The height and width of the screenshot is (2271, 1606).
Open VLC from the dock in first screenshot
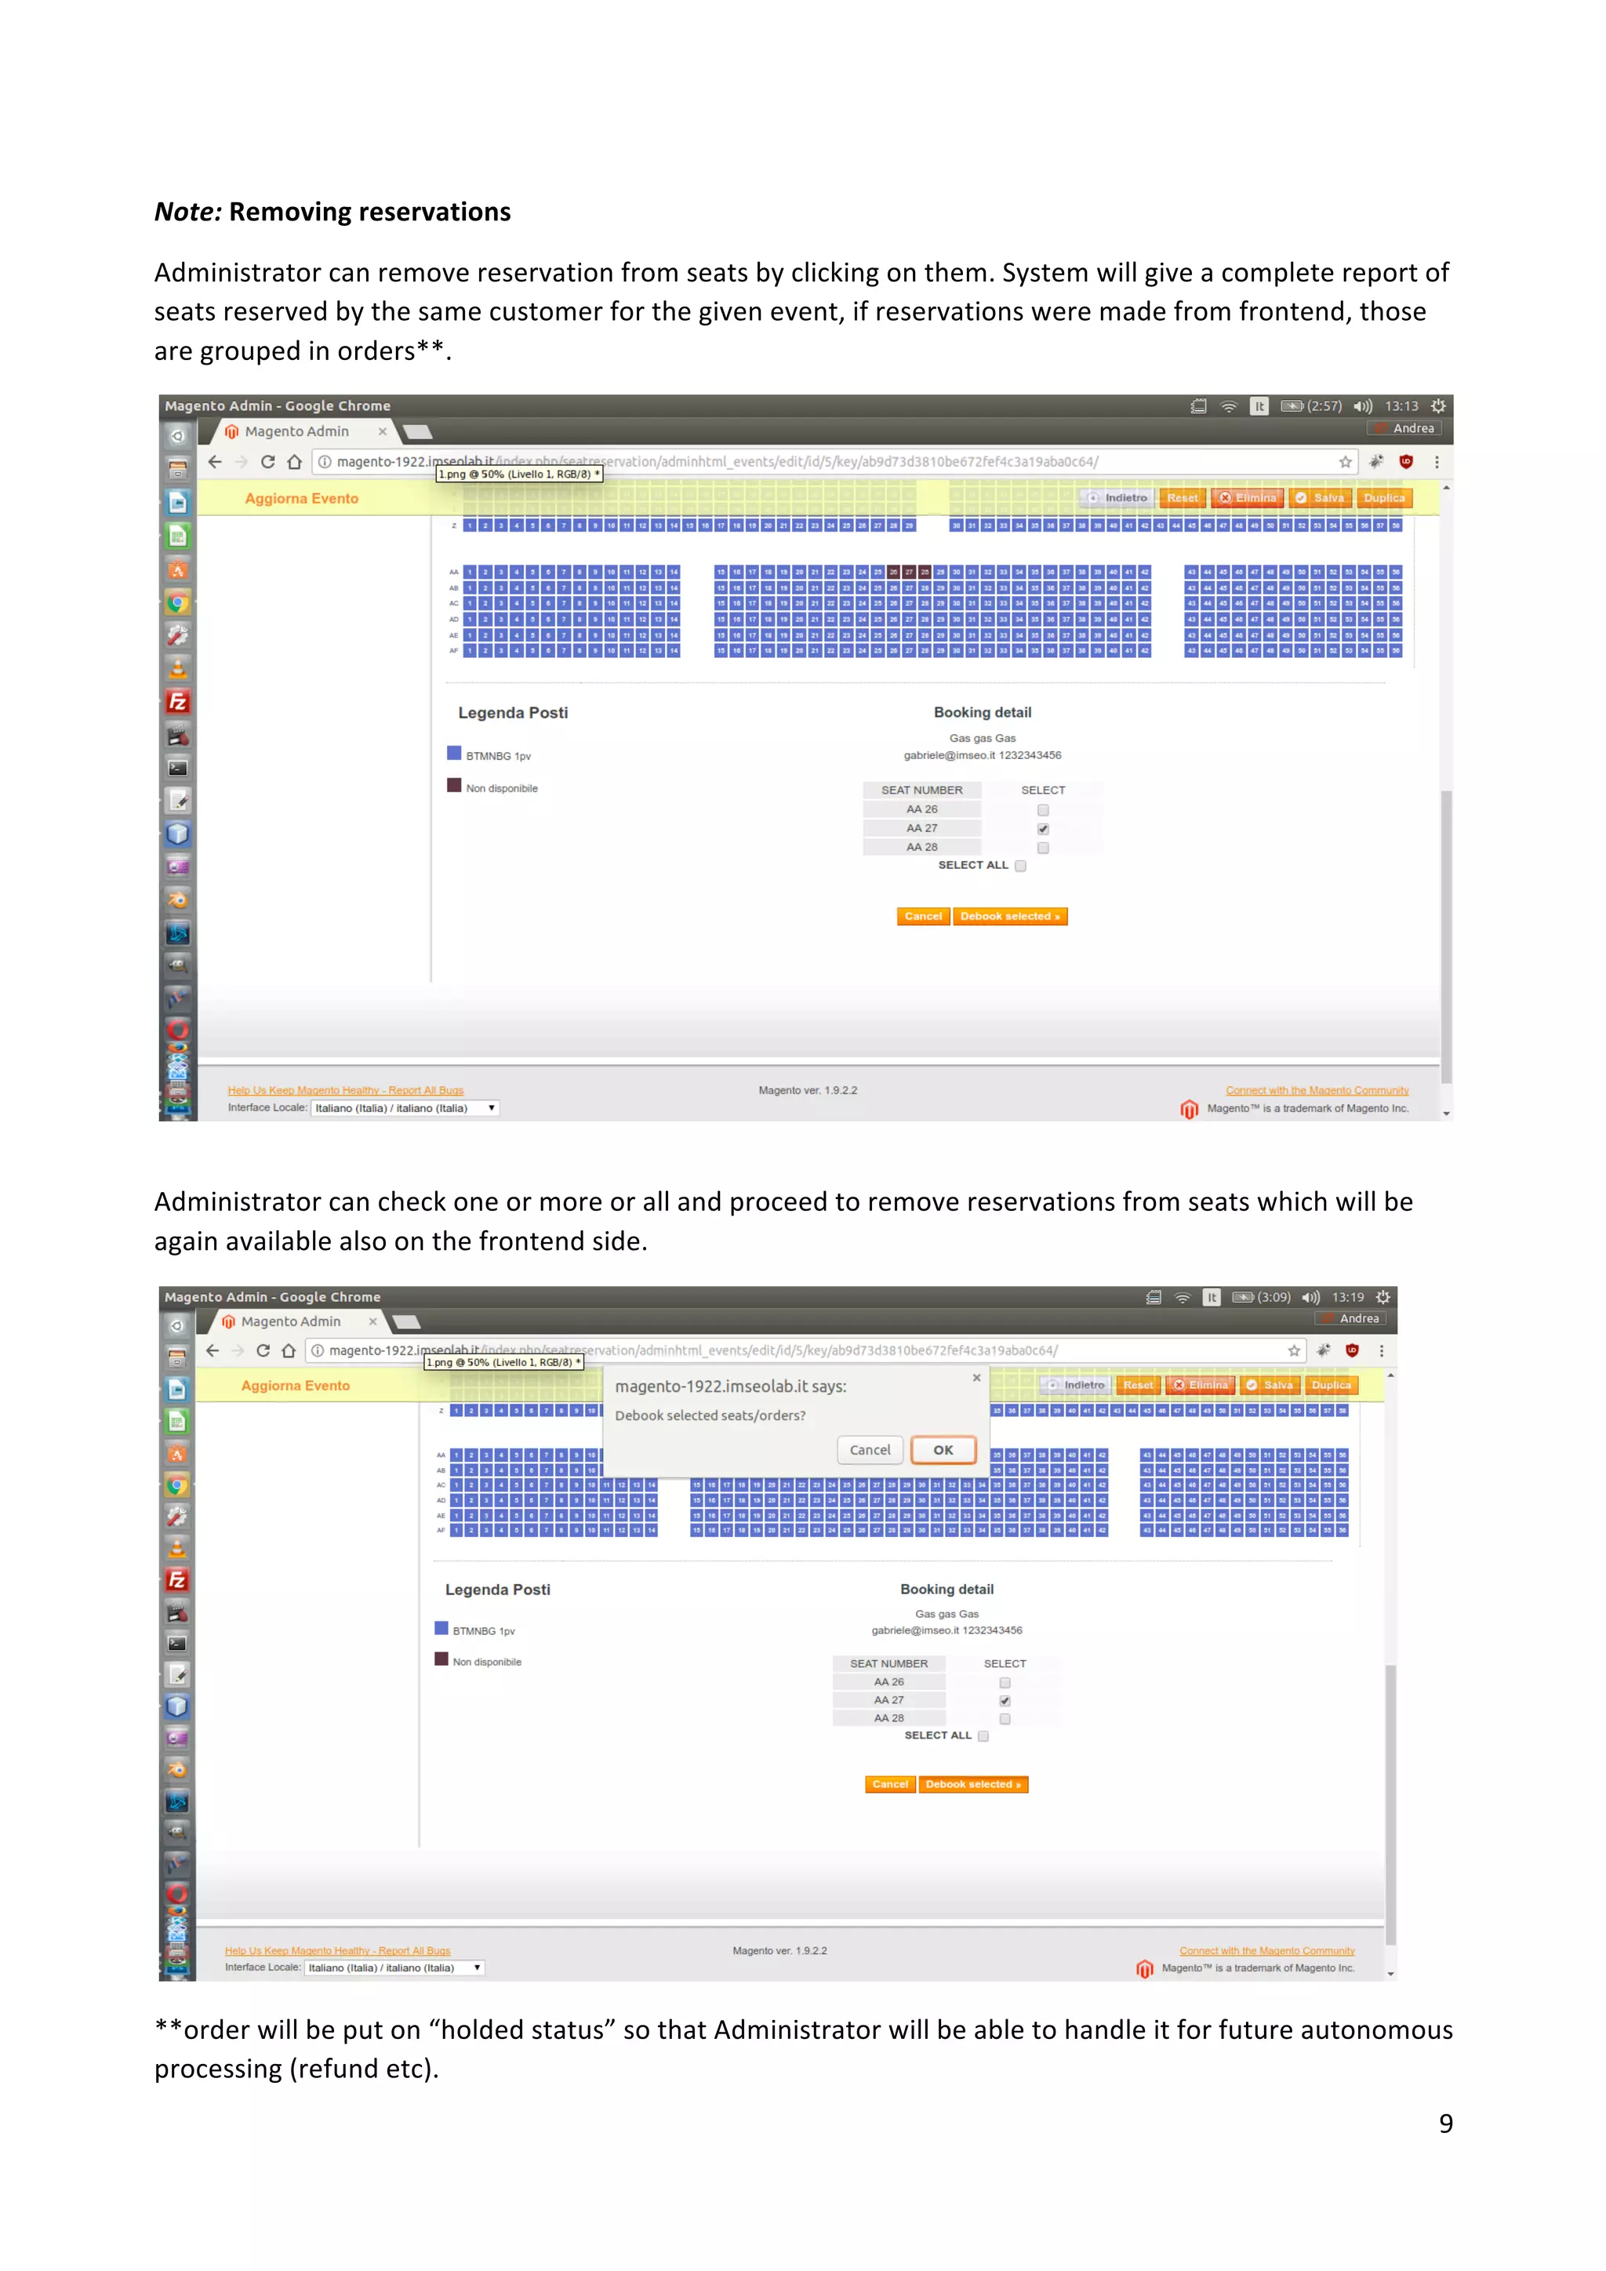[178, 669]
